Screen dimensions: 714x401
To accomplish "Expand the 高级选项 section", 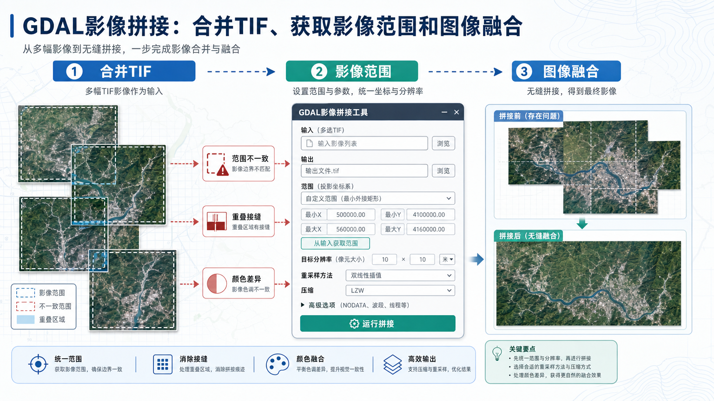I will pyautogui.click(x=355, y=305).
